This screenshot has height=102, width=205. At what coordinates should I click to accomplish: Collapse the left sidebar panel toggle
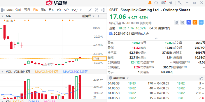(x=3, y=10)
